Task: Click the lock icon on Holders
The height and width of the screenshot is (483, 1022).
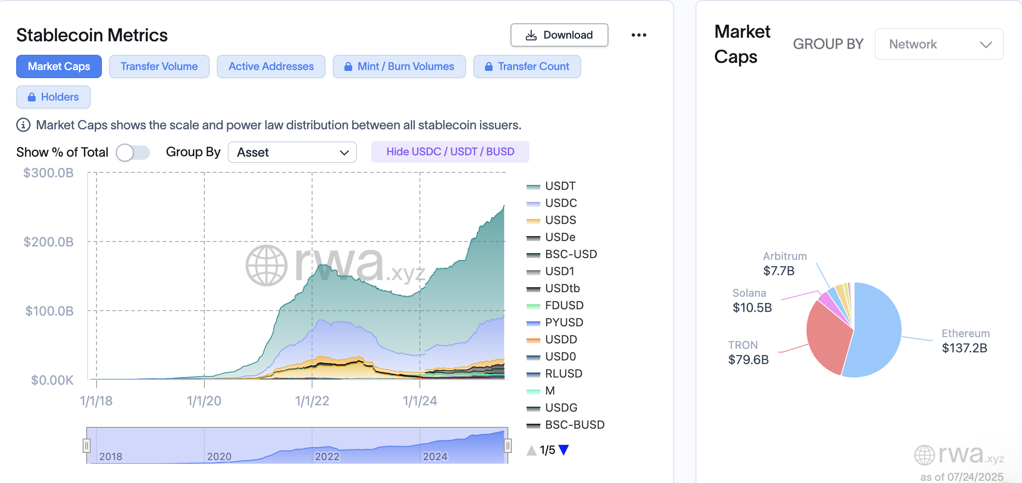Action: [31, 97]
